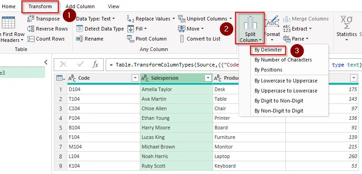Switch to the Home tab
Viewport: 362px width, 174px height.
[x=9, y=6]
